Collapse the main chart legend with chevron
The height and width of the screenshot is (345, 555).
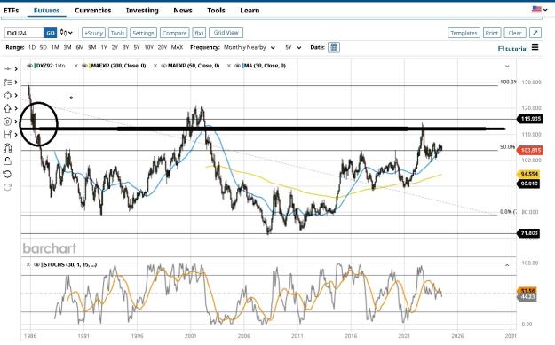tap(507, 66)
